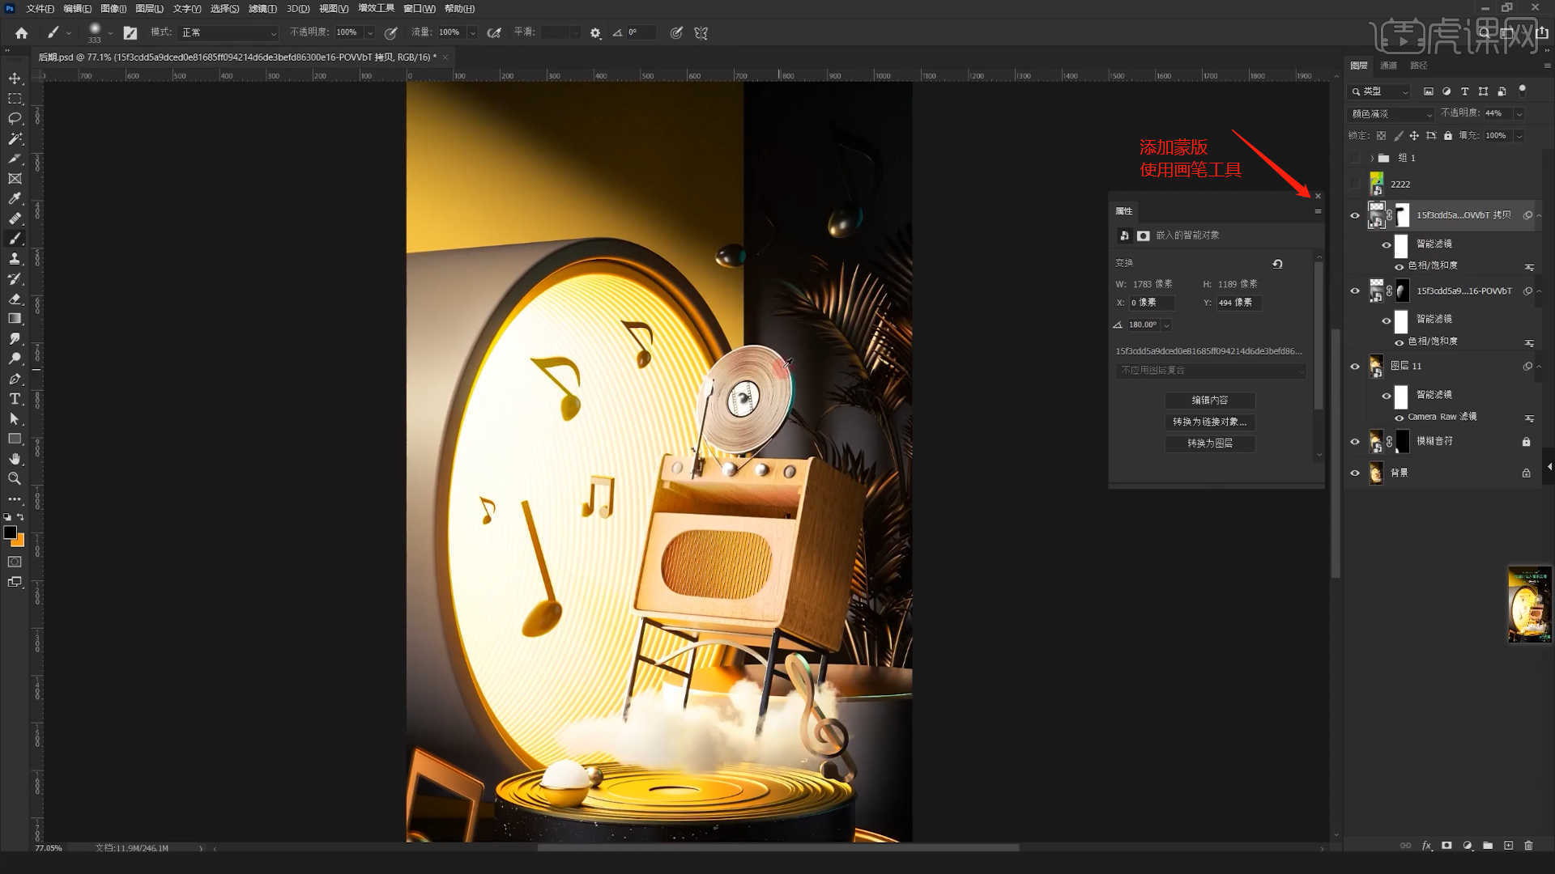Select the Lasso tool
Image resolution: width=1555 pixels, height=874 pixels.
coord(15,118)
